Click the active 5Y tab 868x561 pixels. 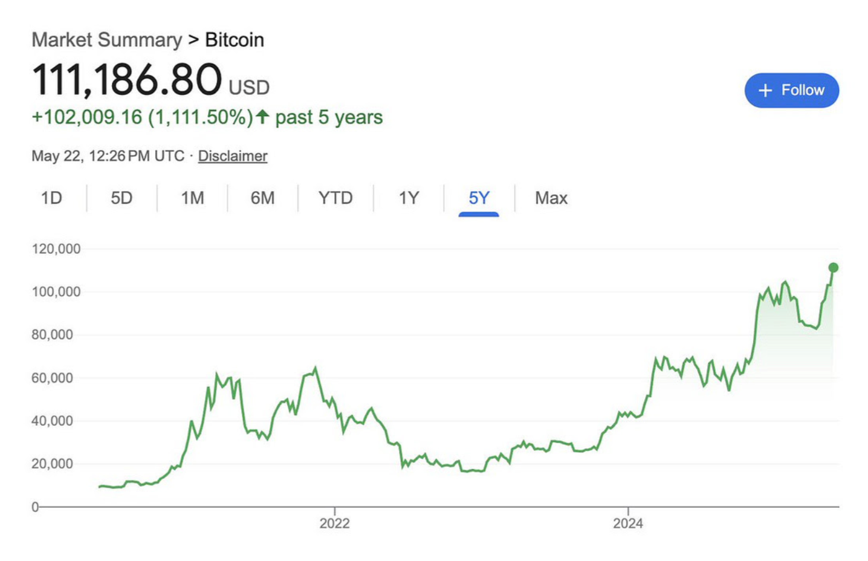point(479,198)
